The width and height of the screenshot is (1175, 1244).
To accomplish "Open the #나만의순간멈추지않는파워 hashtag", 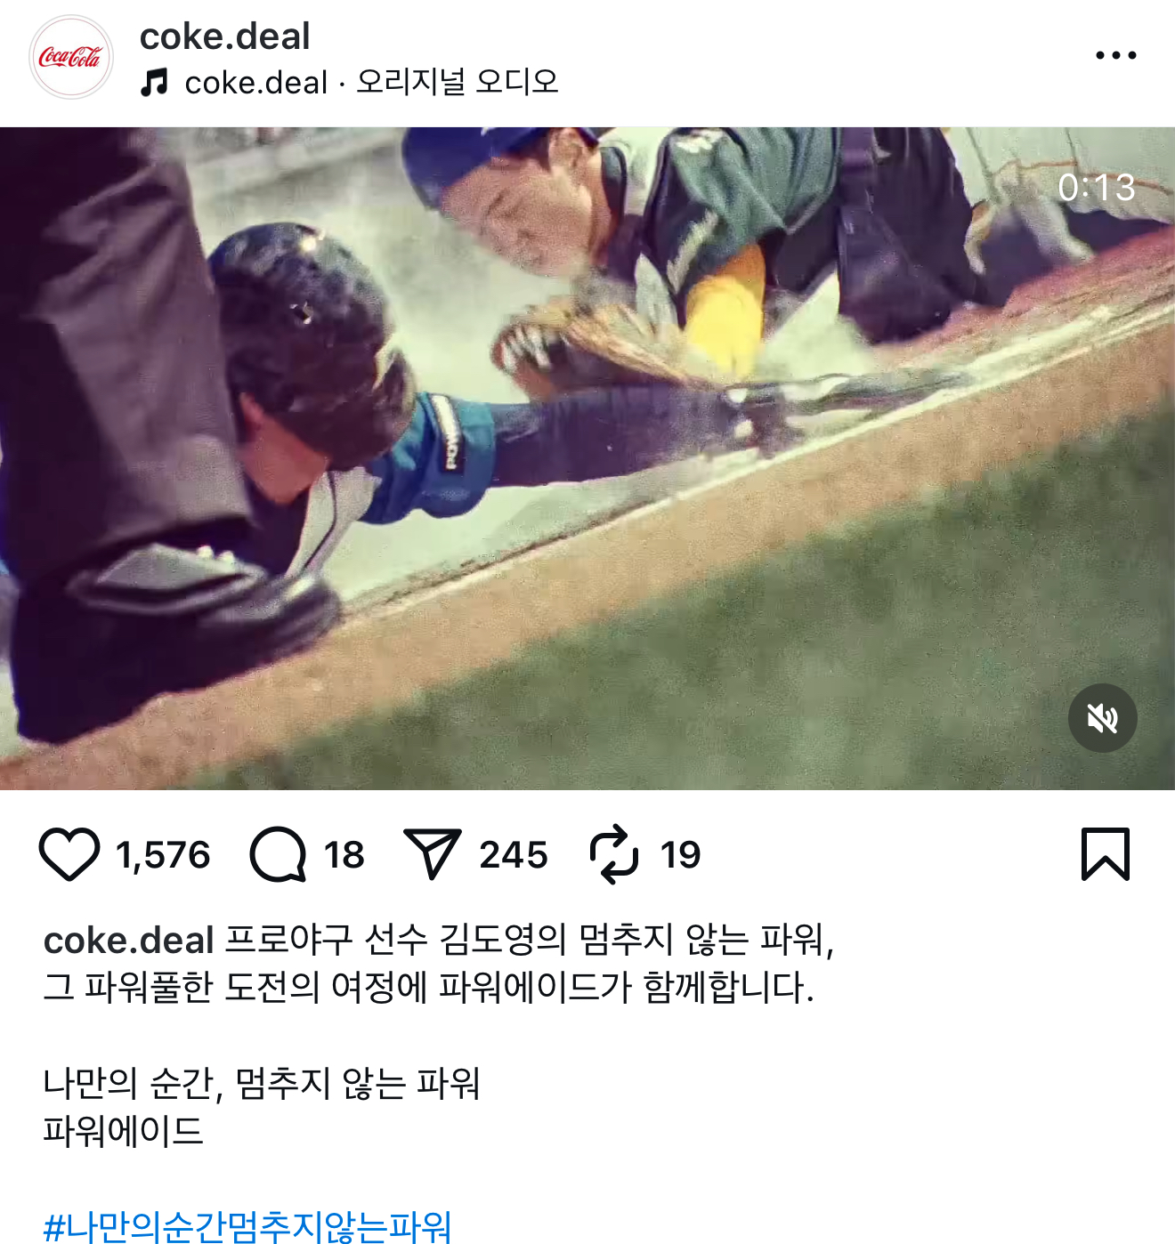I will point(247,1226).
